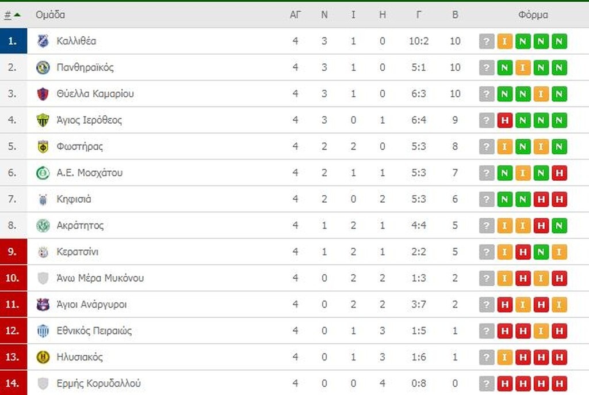Sort standings by Β points column
This screenshot has width=589, height=395.
coord(455,15)
